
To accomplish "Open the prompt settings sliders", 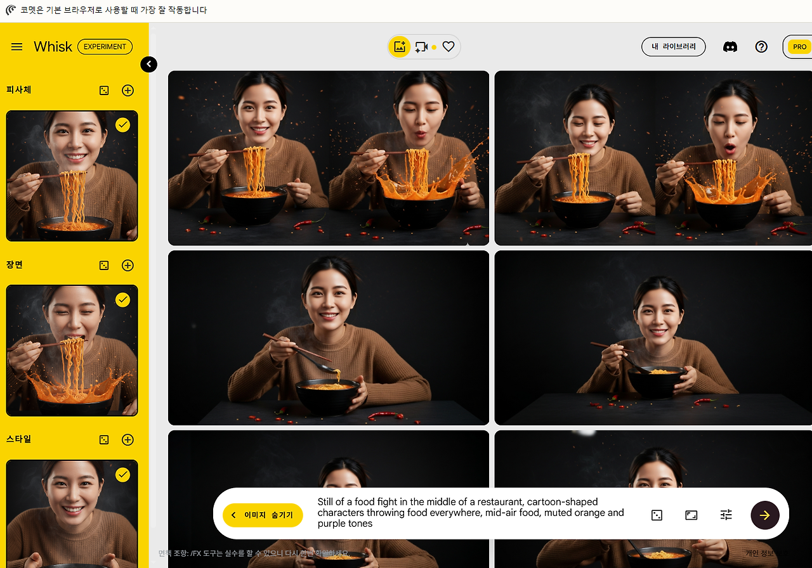I will tap(726, 515).
